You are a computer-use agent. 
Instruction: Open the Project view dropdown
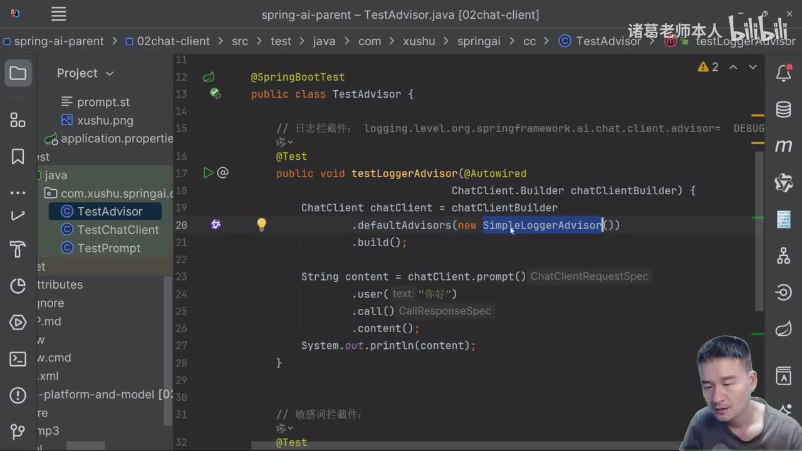(x=85, y=73)
